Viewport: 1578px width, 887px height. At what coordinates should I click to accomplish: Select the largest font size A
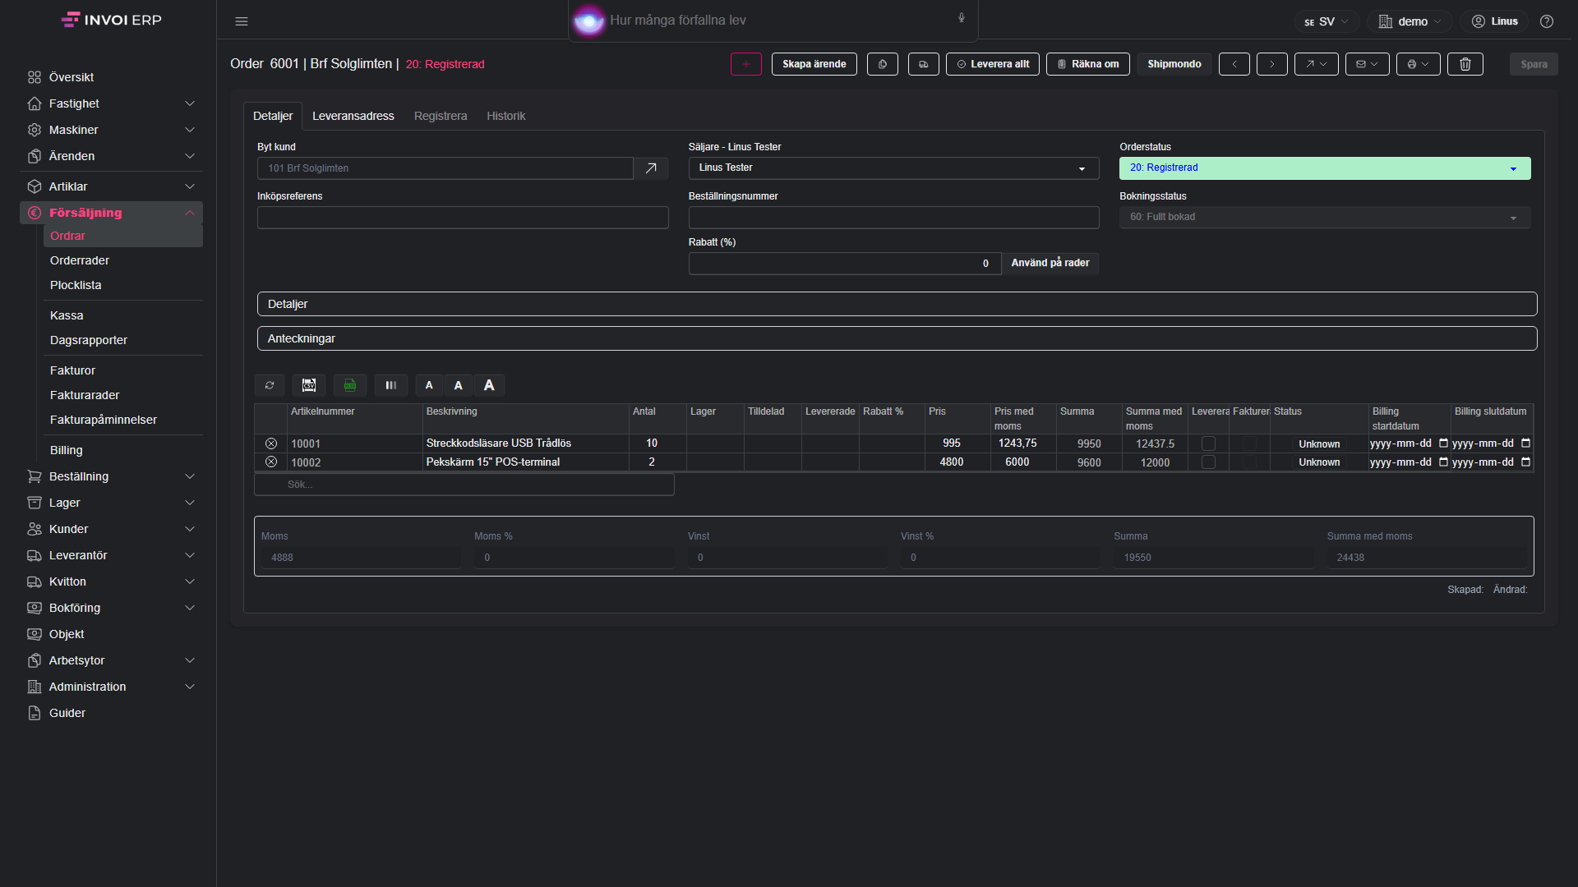pyautogui.click(x=489, y=385)
